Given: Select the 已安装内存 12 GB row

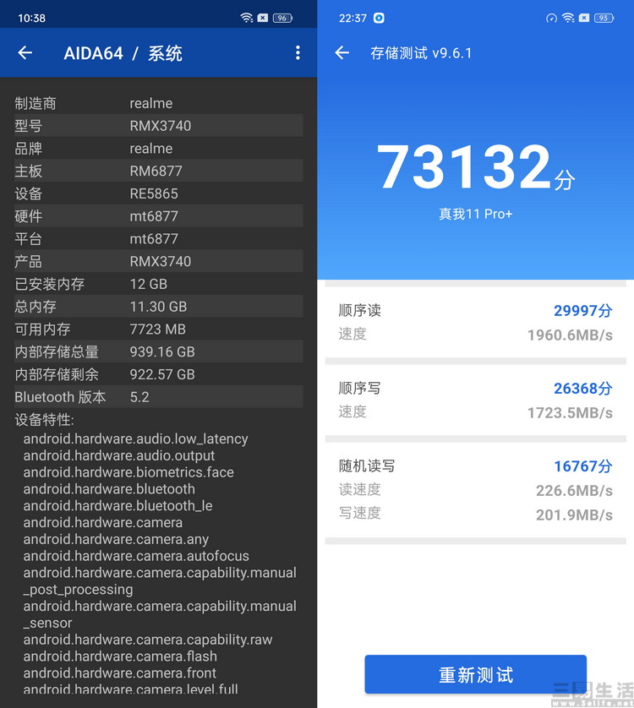Looking at the screenshot, I should (159, 284).
